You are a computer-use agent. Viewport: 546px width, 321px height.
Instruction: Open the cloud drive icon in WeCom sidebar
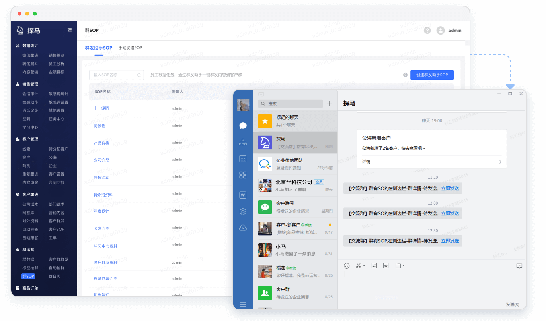243,228
